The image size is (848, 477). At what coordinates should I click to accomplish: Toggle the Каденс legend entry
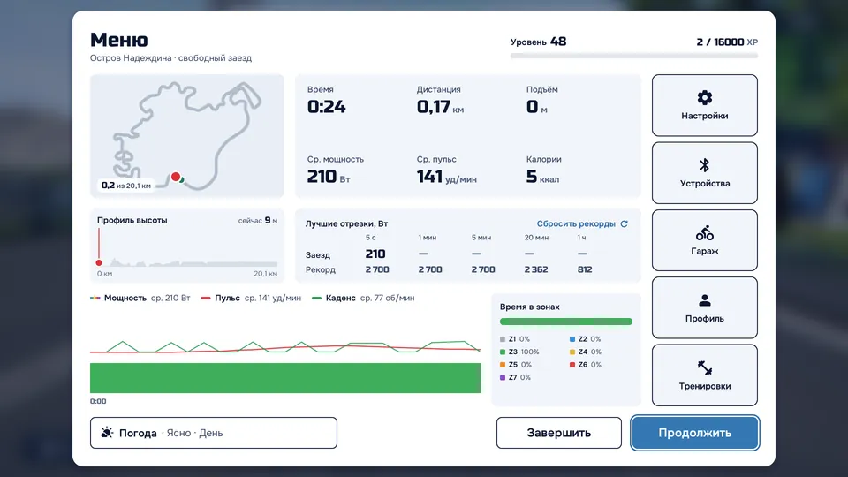point(363,298)
